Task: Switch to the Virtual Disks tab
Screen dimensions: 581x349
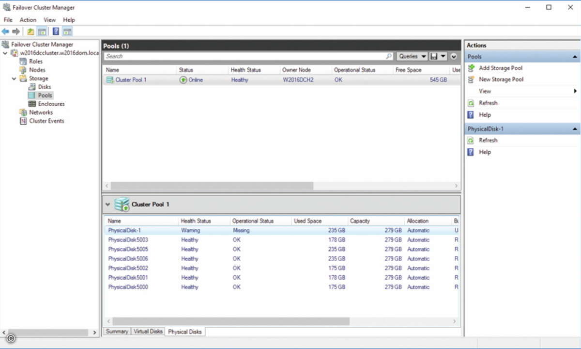Action: [148, 331]
